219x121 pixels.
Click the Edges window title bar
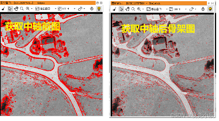coord(48,3)
